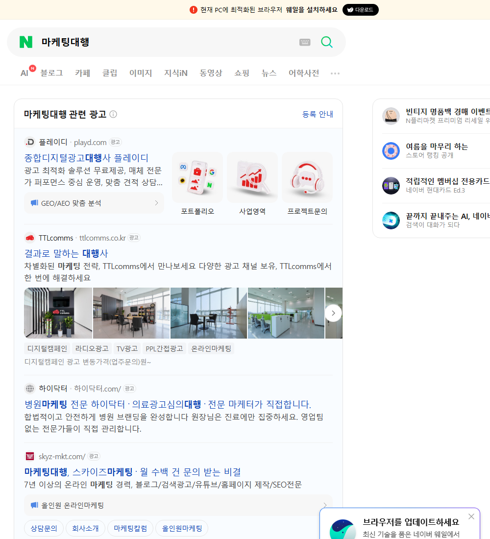Click the 적립적인 멤버십 전용카드 round icon
The height and width of the screenshot is (539, 490).
391,186
